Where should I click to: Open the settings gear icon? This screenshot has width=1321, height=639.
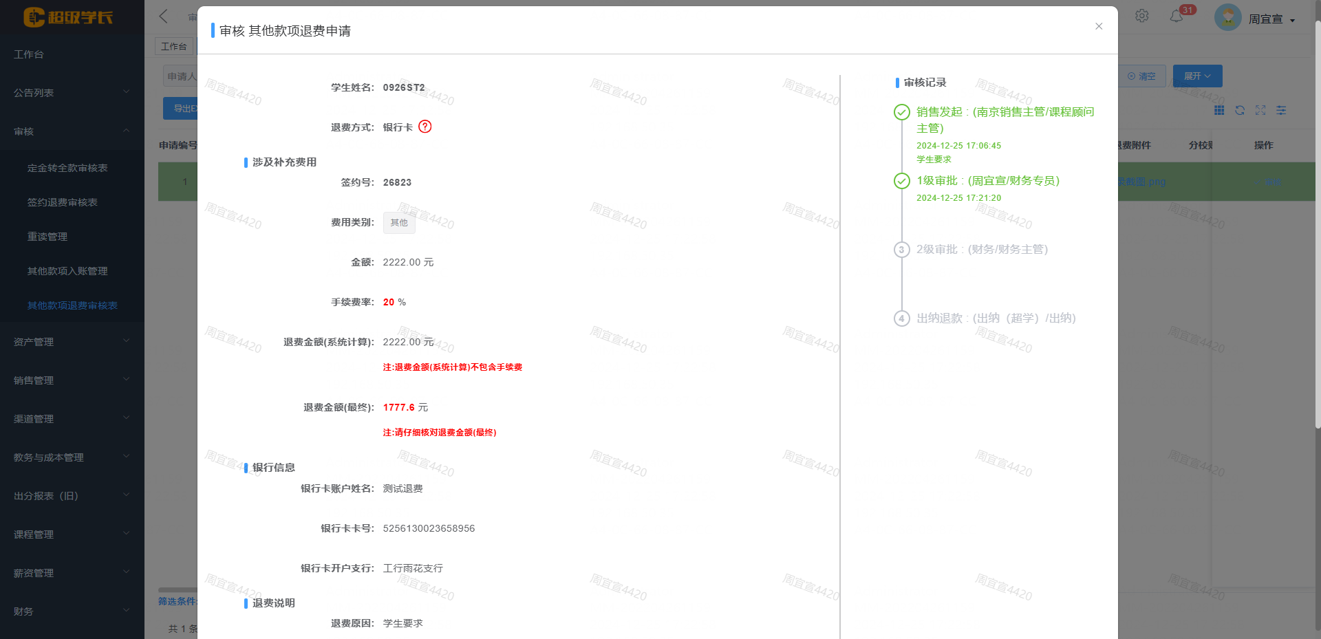pos(1142,16)
